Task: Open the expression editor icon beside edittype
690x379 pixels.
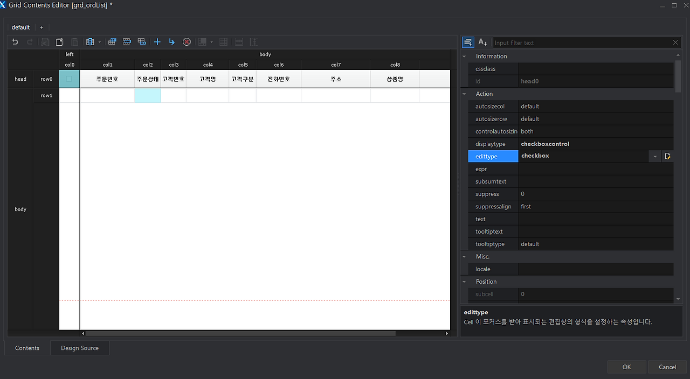Action: [667, 156]
